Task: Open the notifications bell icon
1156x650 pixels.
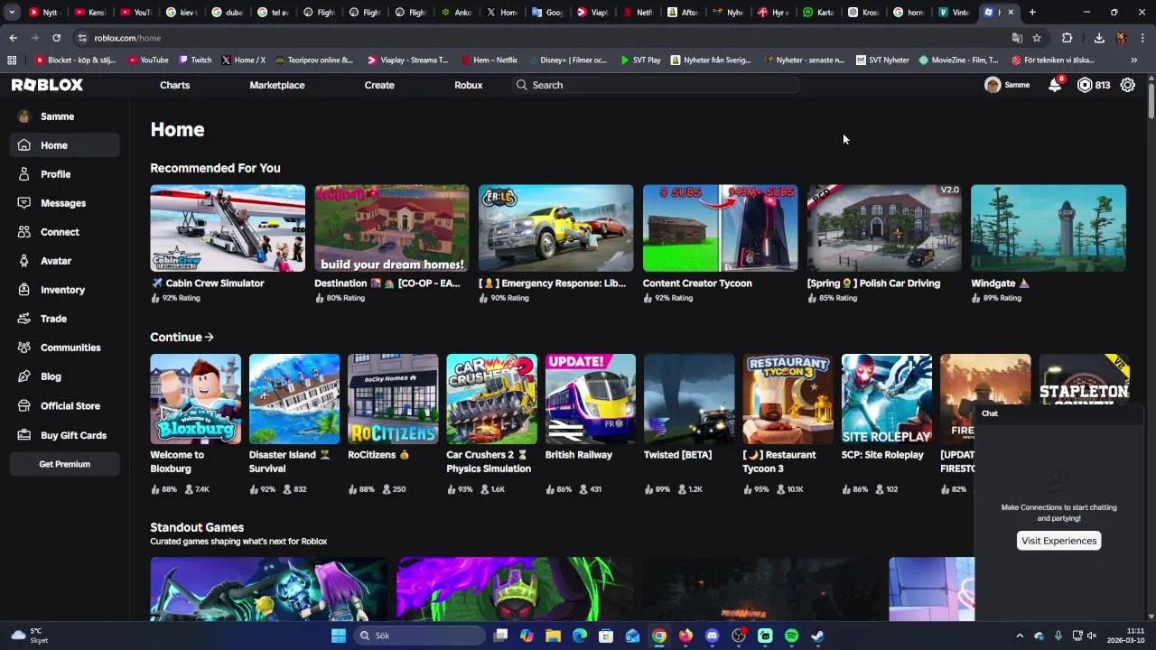Action: click(x=1055, y=85)
